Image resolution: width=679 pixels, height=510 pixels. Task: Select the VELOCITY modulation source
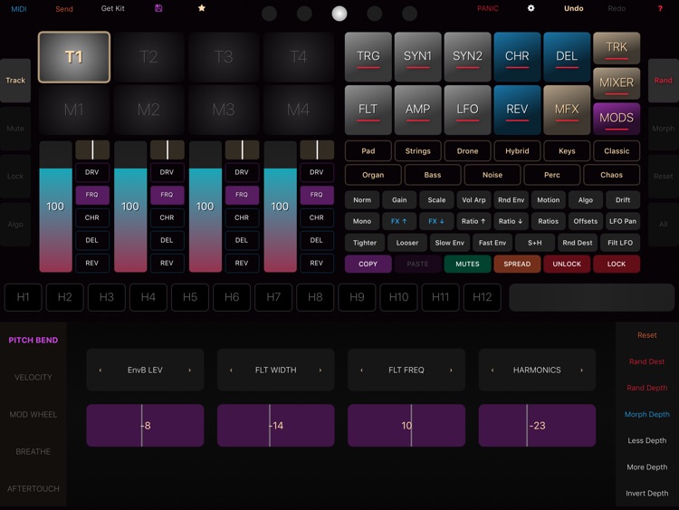click(x=33, y=378)
